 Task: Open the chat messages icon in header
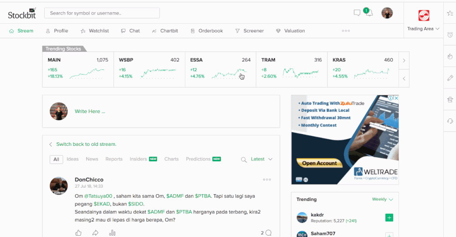coord(357,13)
